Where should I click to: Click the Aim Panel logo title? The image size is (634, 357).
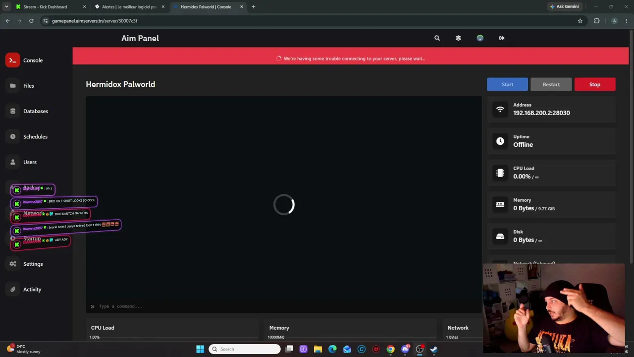click(x=140, y=38)
